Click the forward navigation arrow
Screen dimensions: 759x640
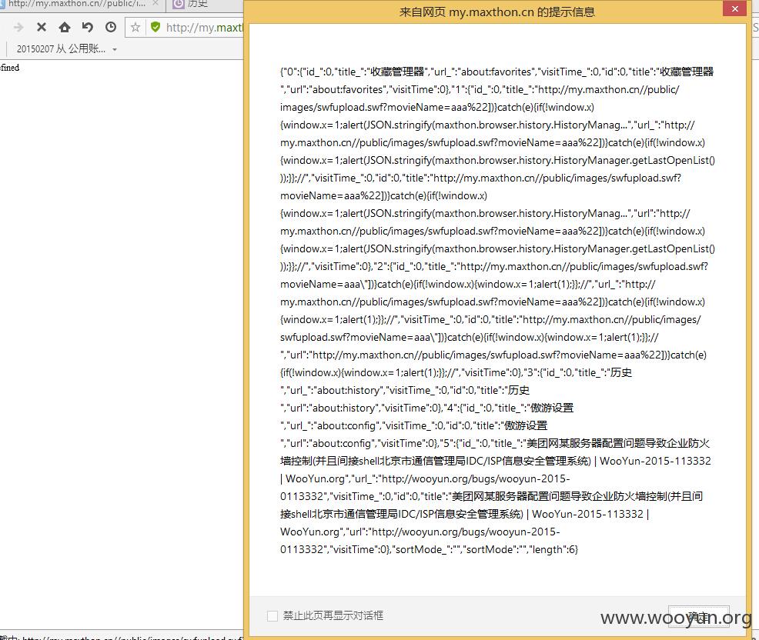tap(18, 28)
